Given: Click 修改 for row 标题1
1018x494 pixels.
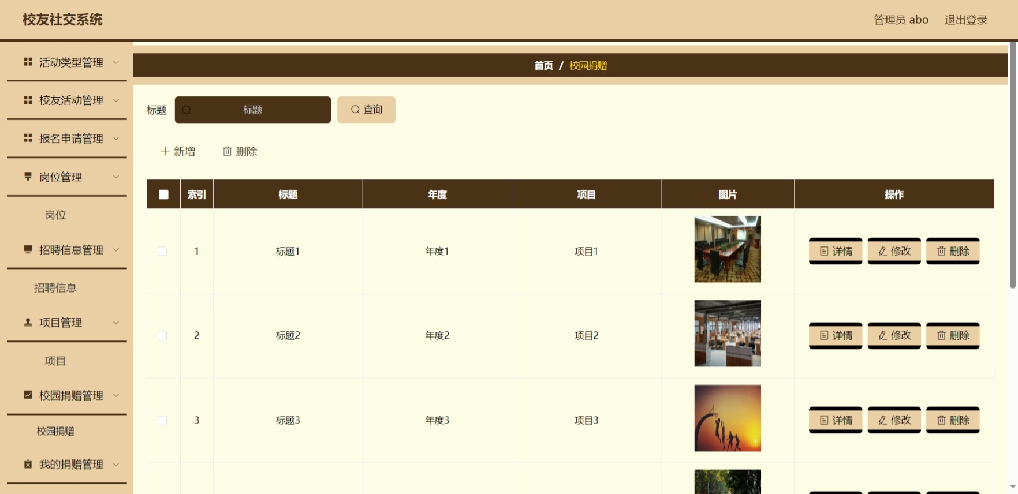Looking at the screenshot, I should [x=894, y=251].
